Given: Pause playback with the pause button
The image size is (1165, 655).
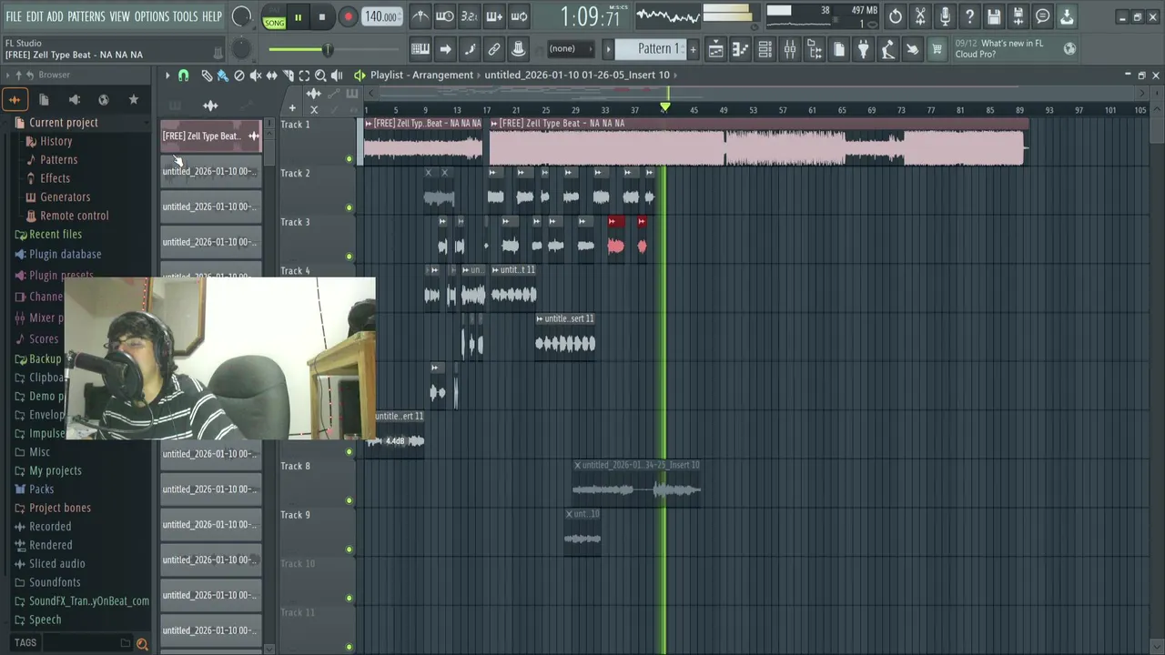Looking at the screenshot, I should [298, 16].
